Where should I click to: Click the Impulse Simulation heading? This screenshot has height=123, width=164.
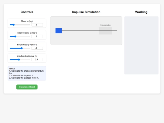(x=86, y=12)
